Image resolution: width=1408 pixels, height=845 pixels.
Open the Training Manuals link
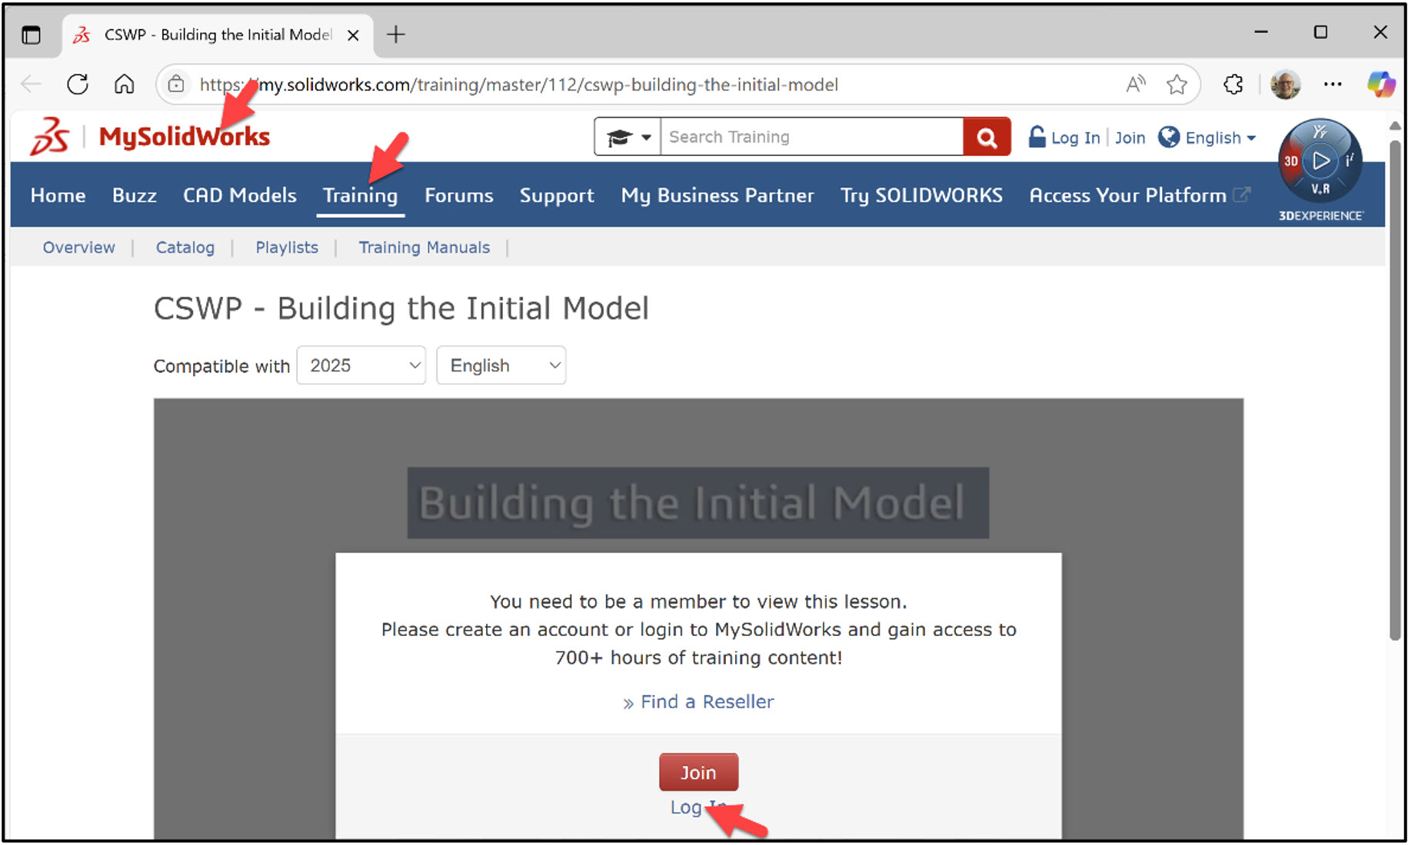(424, 248)
